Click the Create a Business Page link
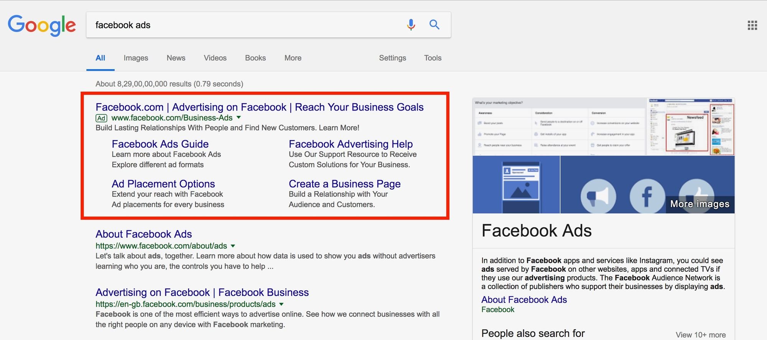767x340 pixels. pos(344,184)
